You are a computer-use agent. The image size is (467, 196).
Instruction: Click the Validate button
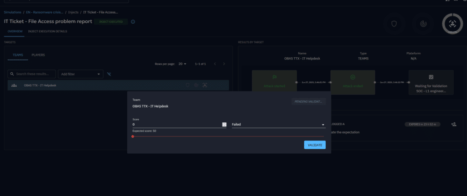(315, 145)
